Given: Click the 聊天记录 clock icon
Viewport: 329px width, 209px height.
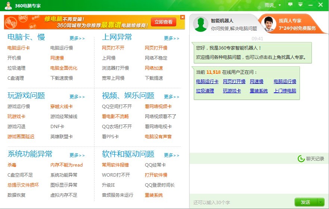Looking at the screenshot, I should [301, 159].
